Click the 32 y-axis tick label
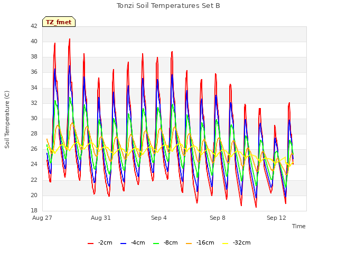 (x=34, y=103)
